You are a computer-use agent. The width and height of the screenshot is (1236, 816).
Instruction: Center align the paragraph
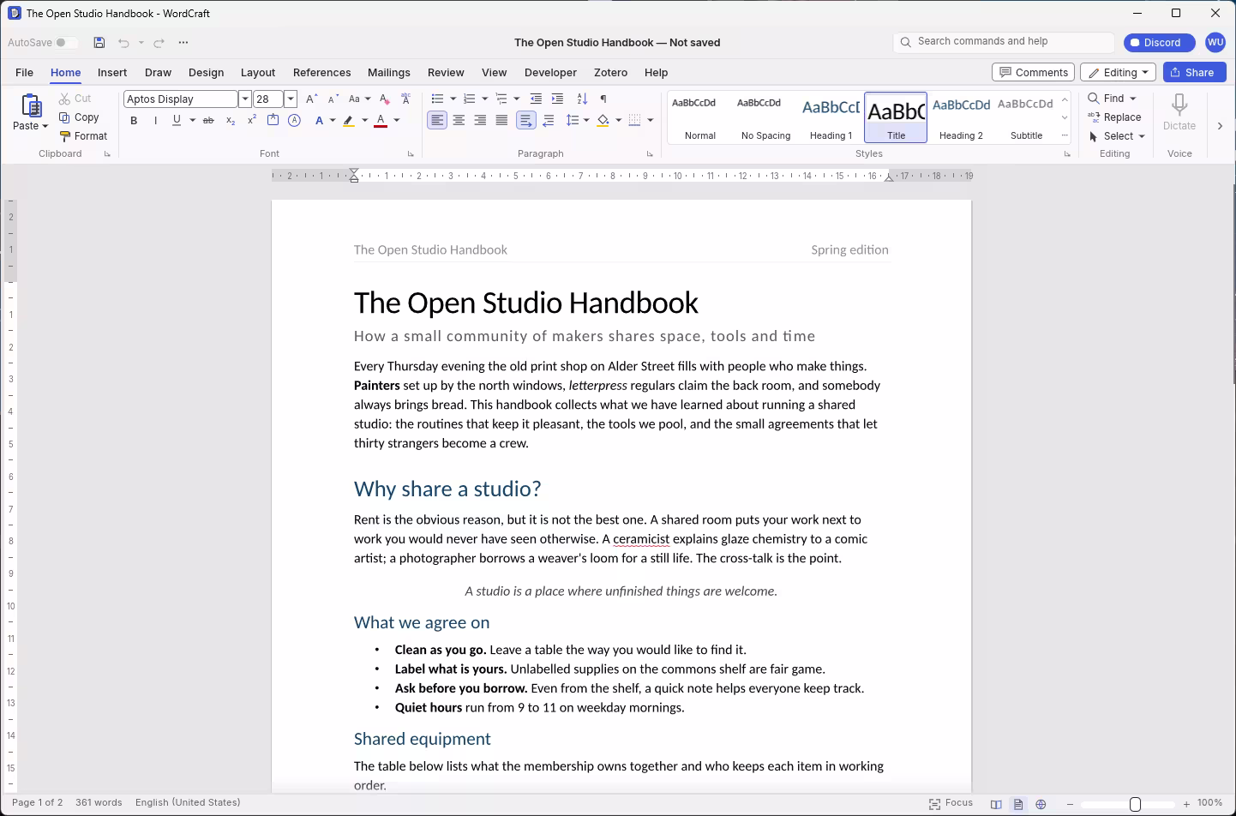coord(459,121)
